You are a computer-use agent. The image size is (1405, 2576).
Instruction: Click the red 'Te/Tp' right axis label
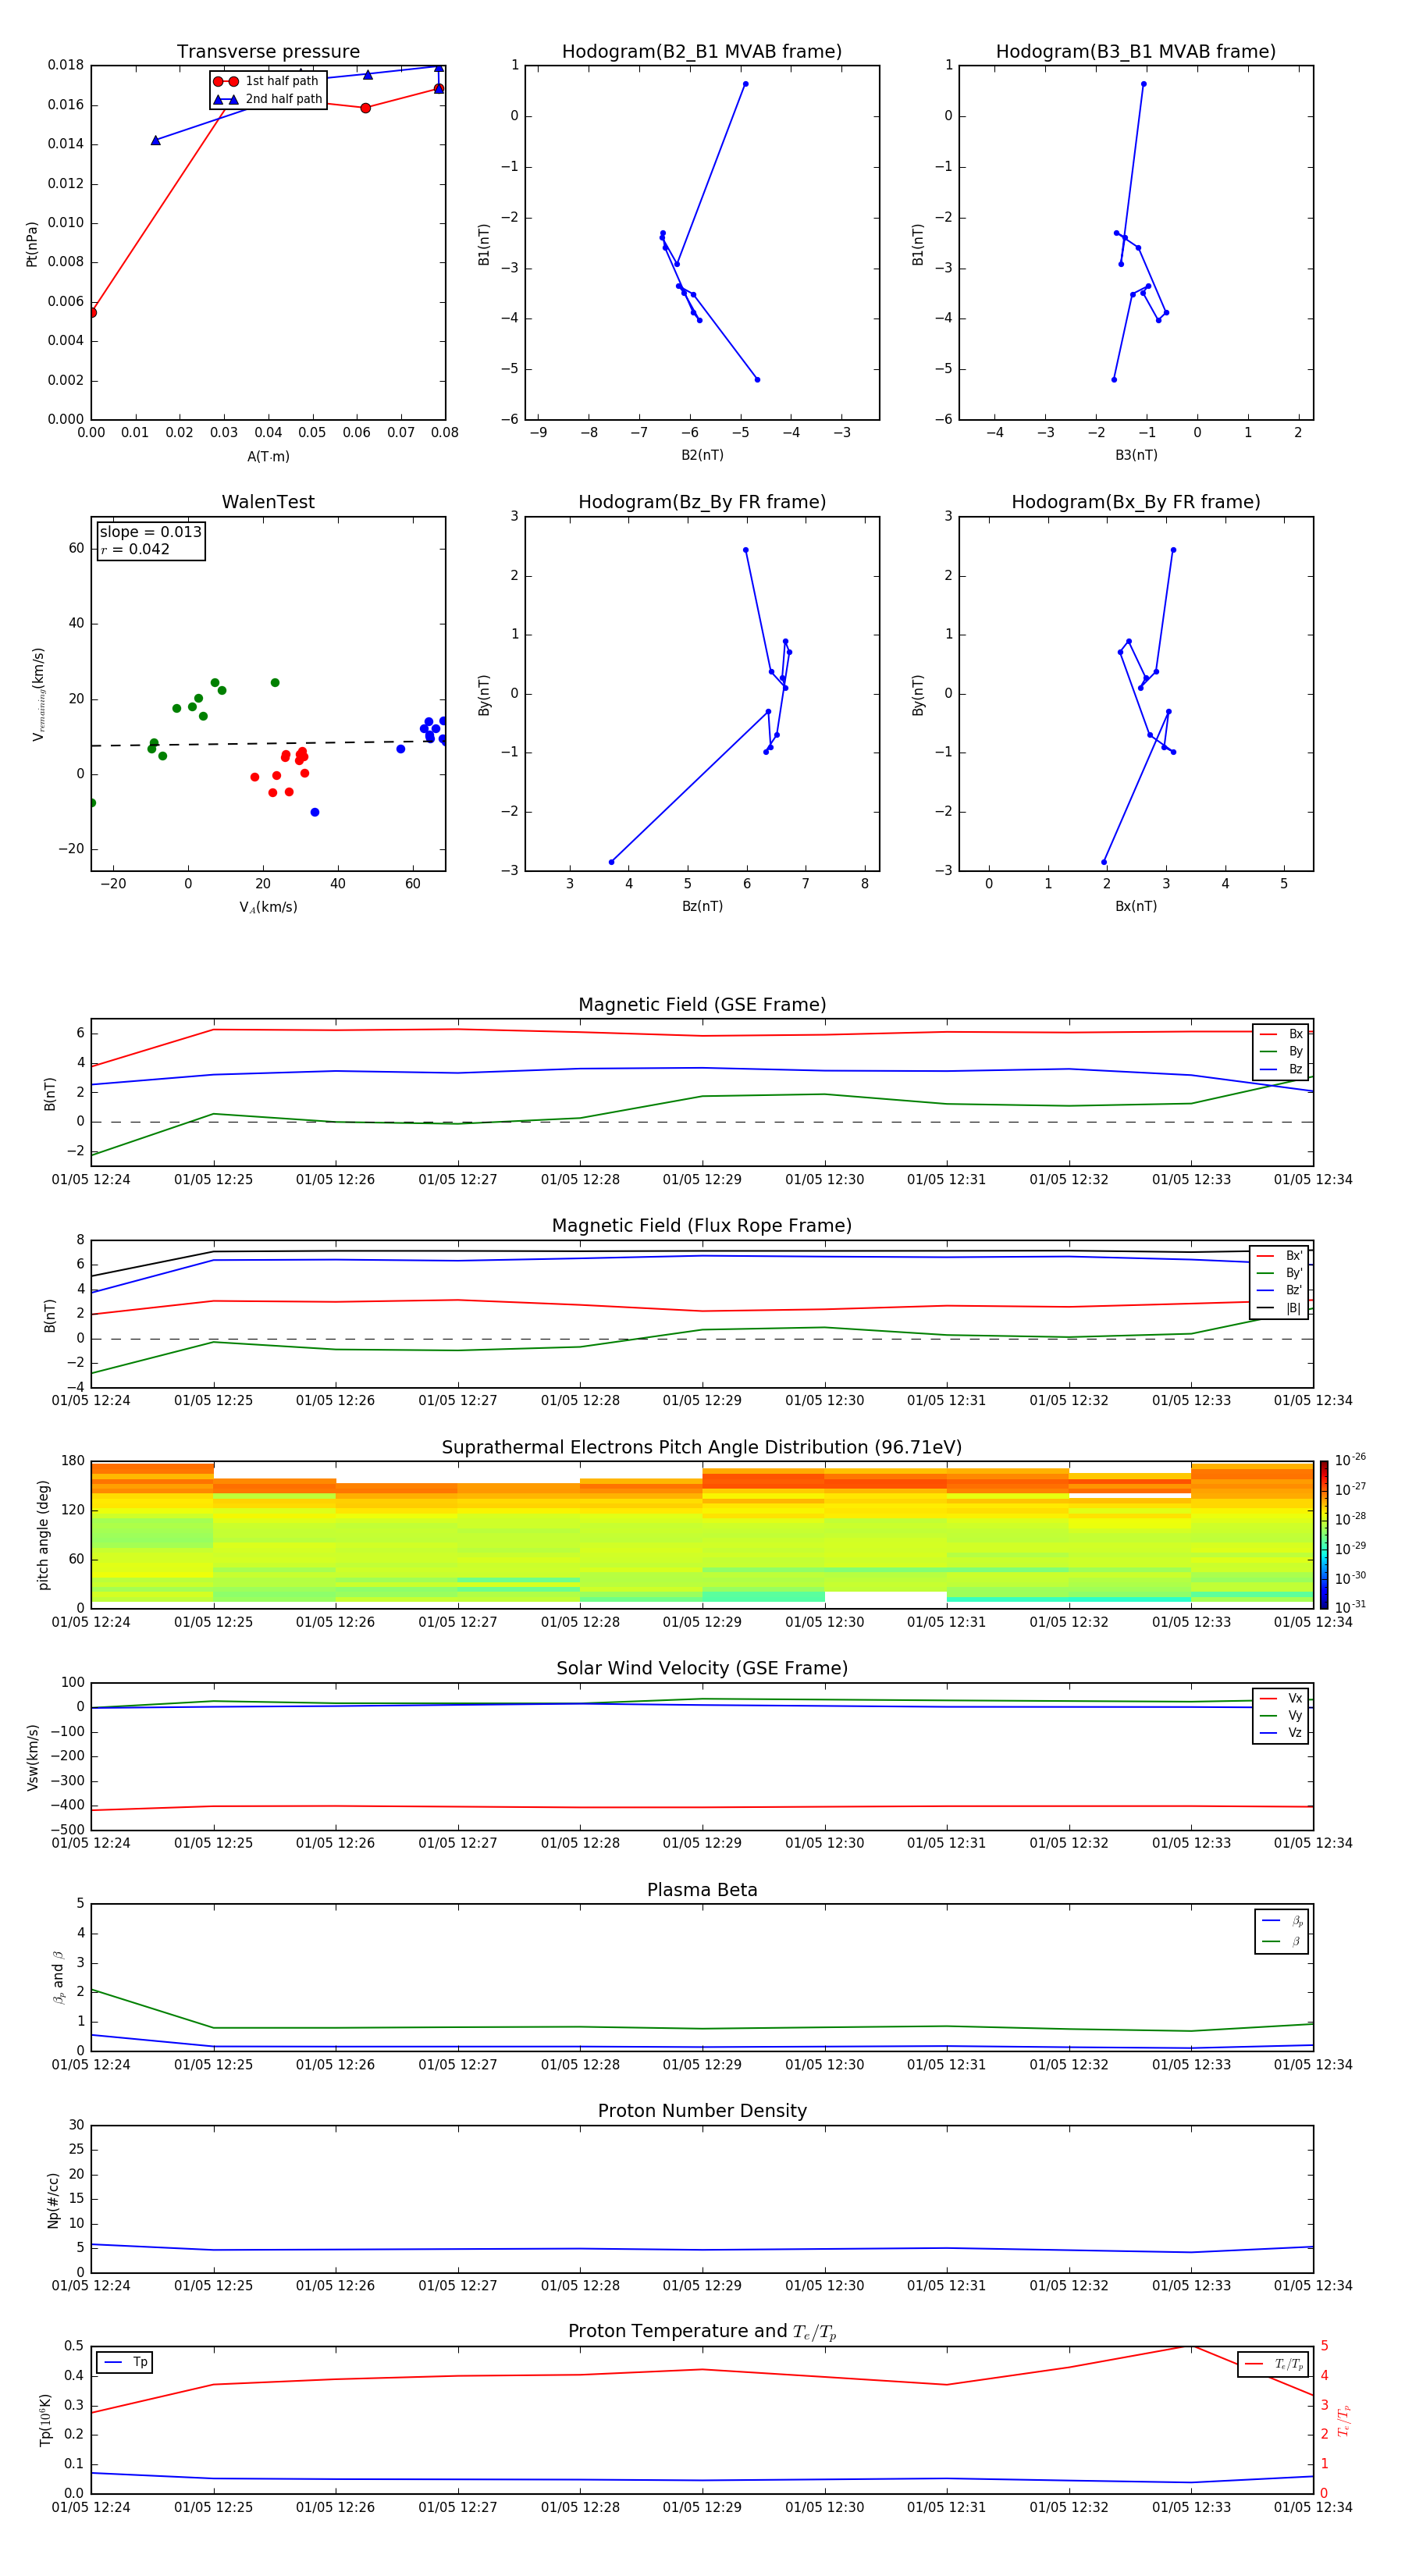[1343, 2420]
